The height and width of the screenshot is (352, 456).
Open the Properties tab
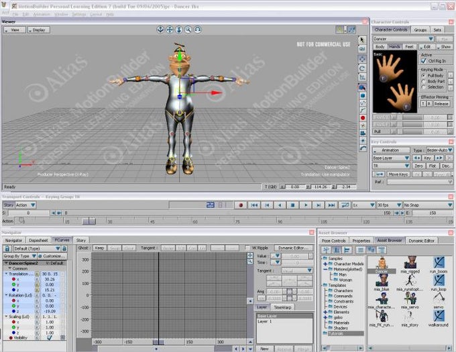coord(361,241)
